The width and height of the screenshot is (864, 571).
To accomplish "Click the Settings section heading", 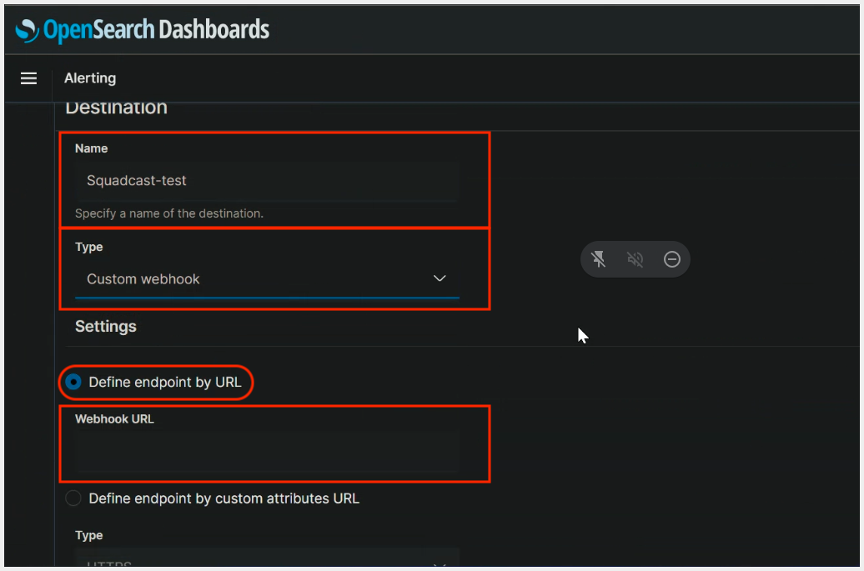I will pyautogui.click(x=105, y=326).
